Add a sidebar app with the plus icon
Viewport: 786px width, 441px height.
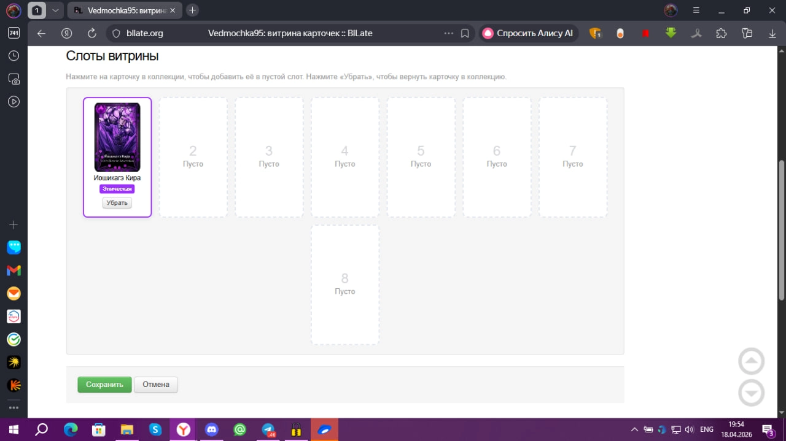coord(14,224)
